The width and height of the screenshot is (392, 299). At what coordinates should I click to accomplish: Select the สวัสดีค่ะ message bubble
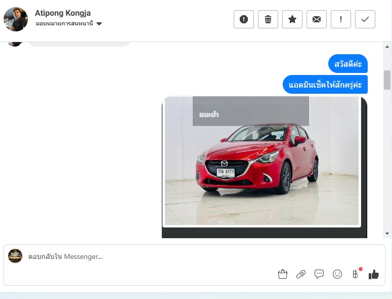pyautogui.click(x=348, y=64)
